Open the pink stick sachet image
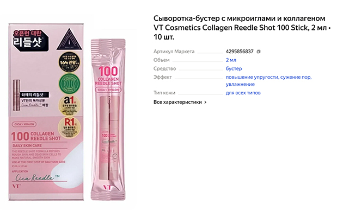Screen dimensions: 343x217 108,119
